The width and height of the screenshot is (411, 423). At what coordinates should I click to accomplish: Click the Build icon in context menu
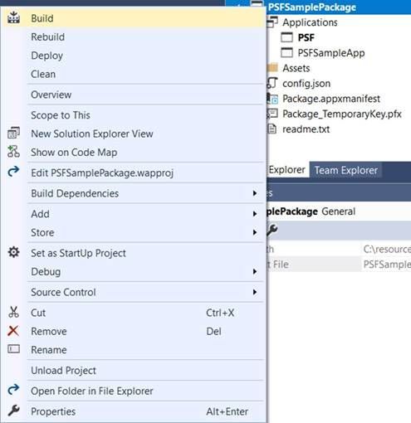click(x=13, y=17)
